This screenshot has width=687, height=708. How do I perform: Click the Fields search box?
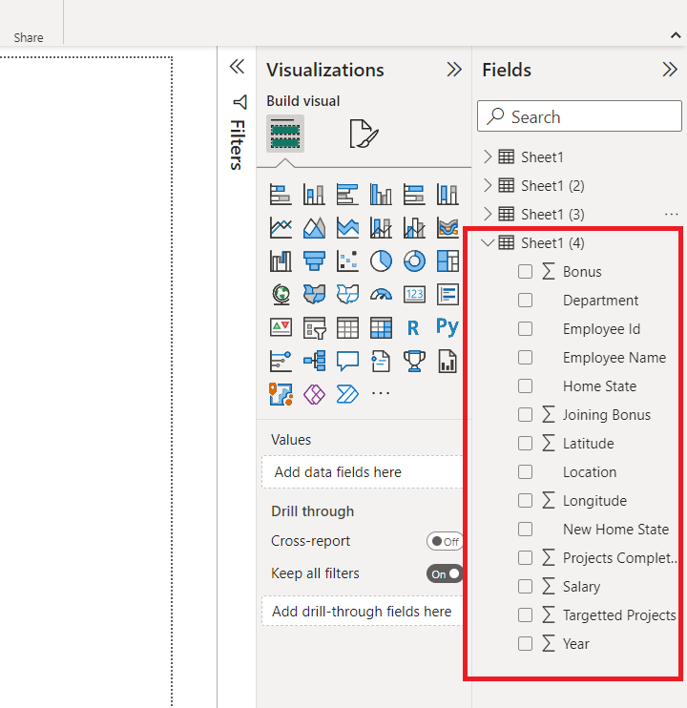579,116
